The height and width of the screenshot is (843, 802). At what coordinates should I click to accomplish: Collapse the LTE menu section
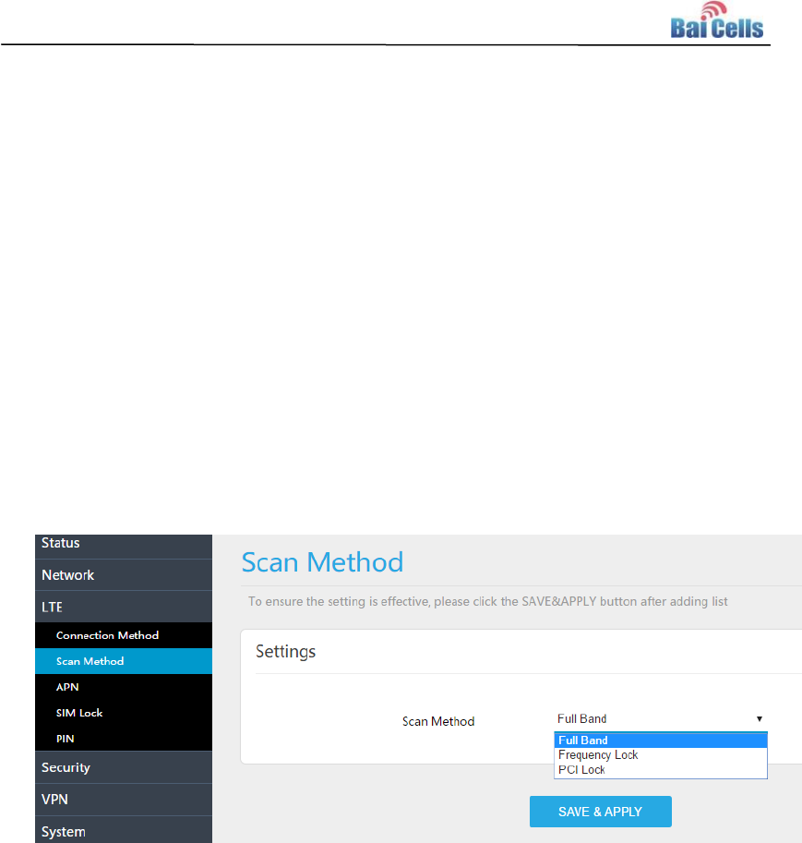click(124, 607)
